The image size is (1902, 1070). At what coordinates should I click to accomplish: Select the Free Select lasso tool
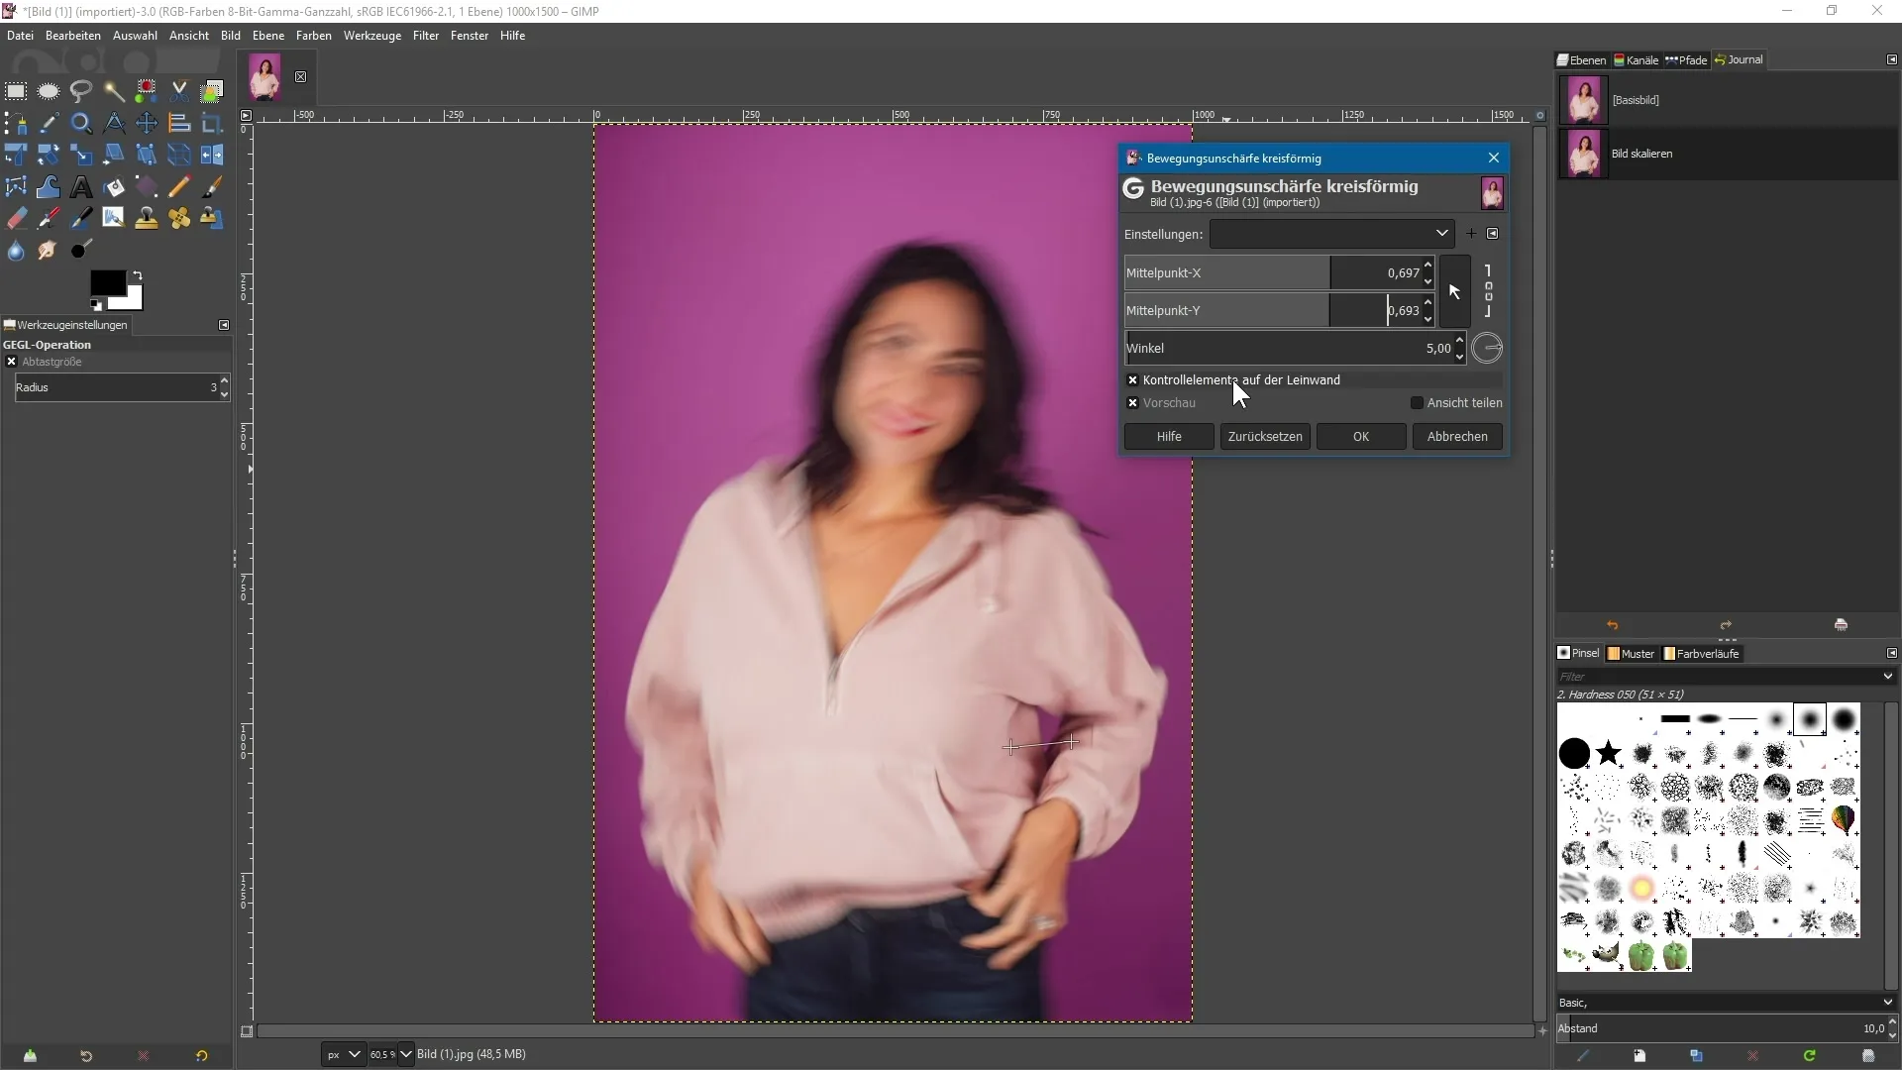pos(81,91)
